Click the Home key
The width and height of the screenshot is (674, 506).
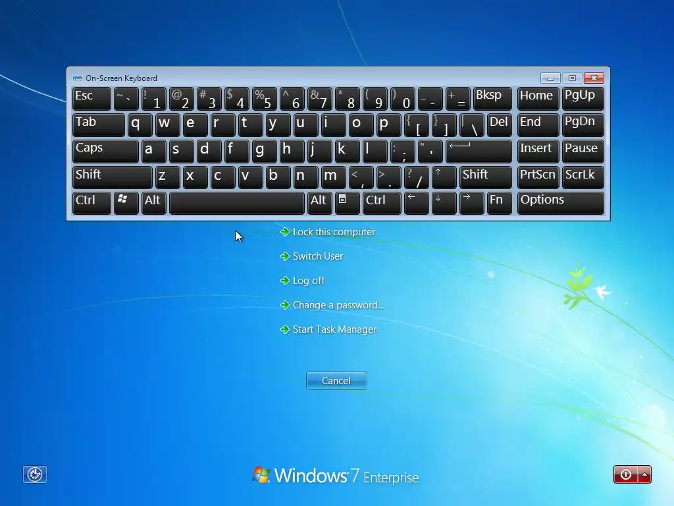point(538,99)
